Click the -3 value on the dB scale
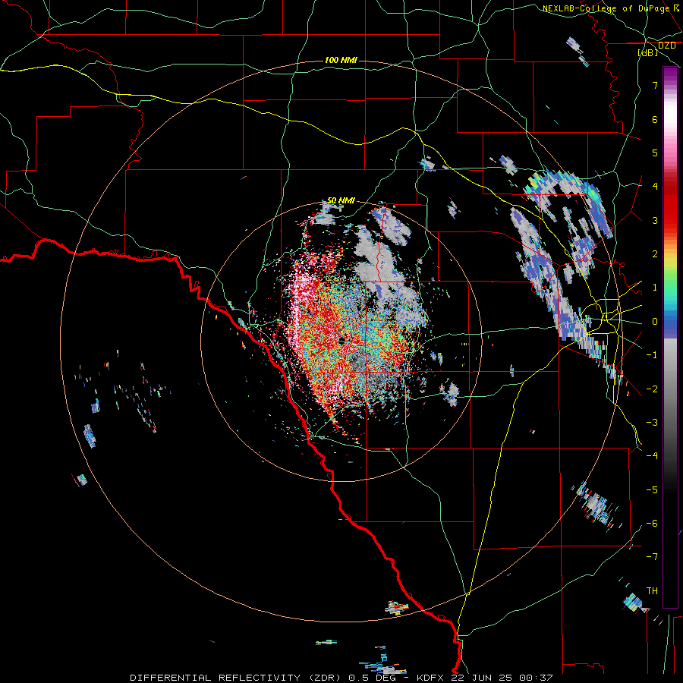Viewport: 683px width, 683px height. pos(652,423)
